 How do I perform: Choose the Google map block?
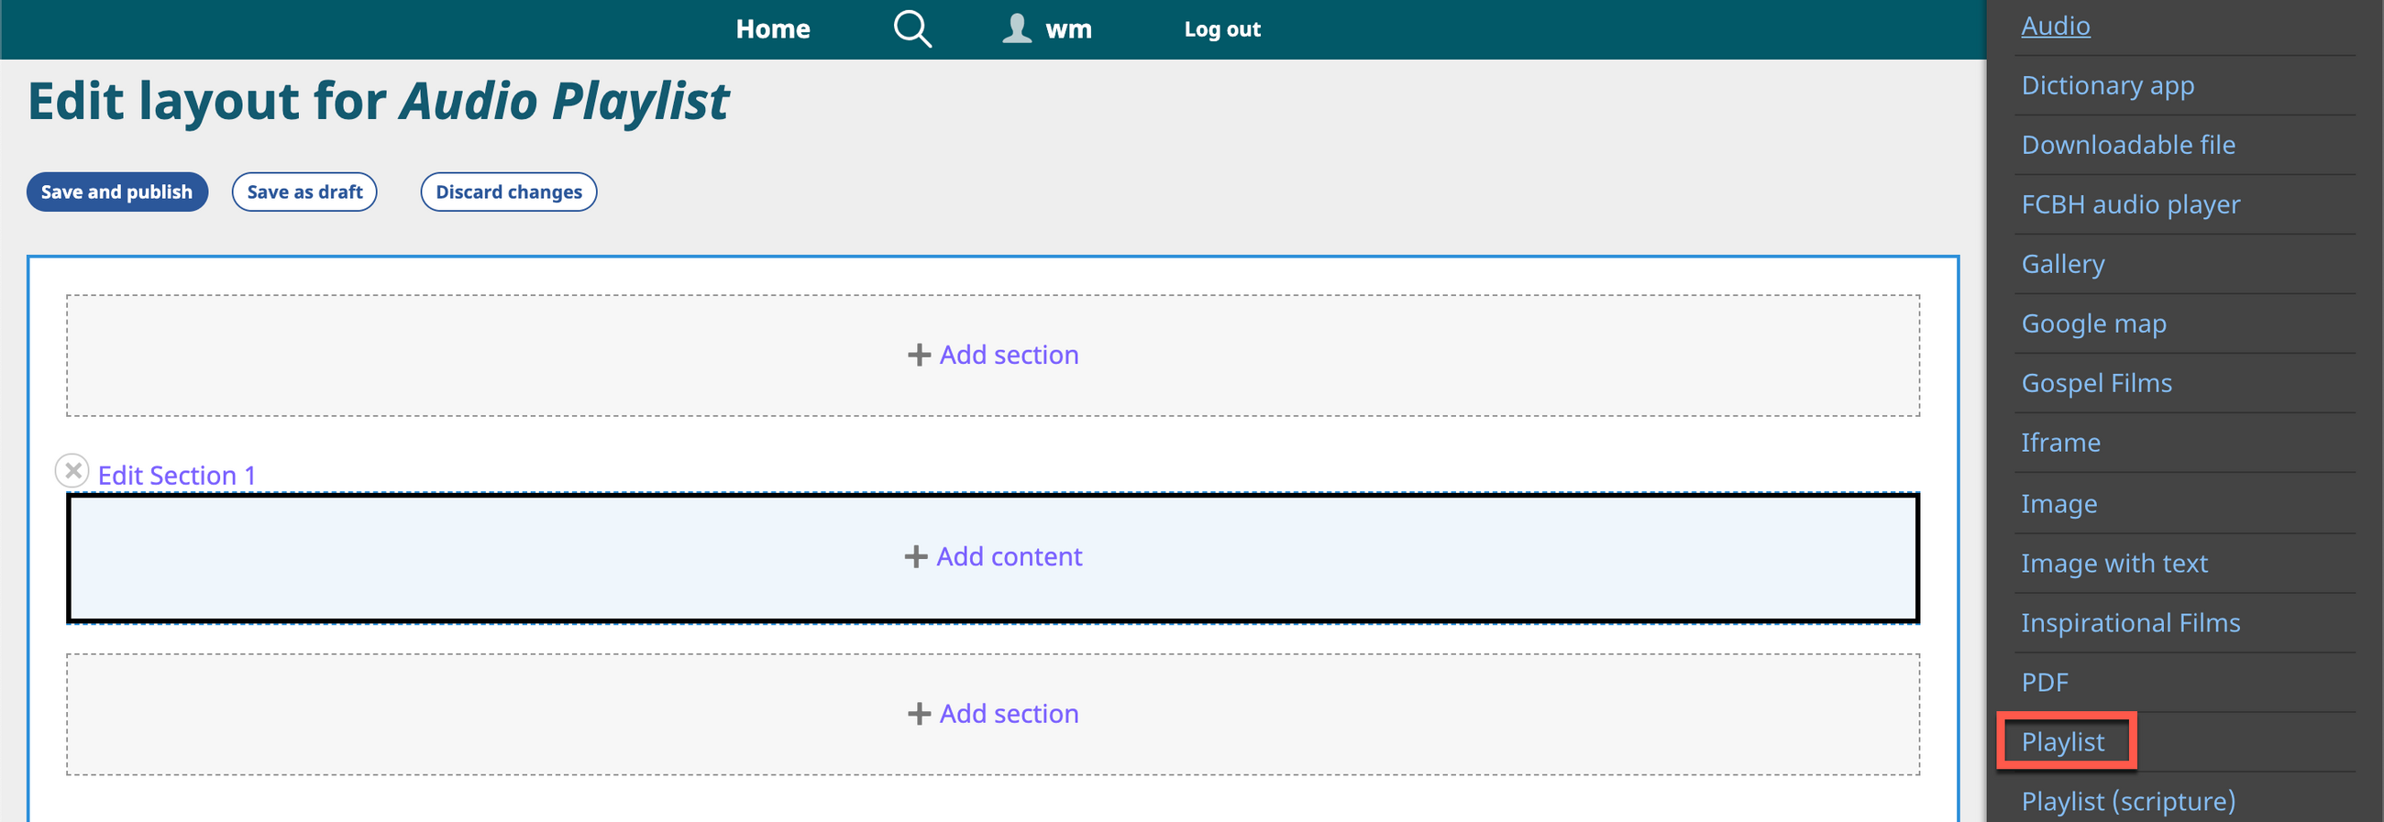[x=2092, y=323]
